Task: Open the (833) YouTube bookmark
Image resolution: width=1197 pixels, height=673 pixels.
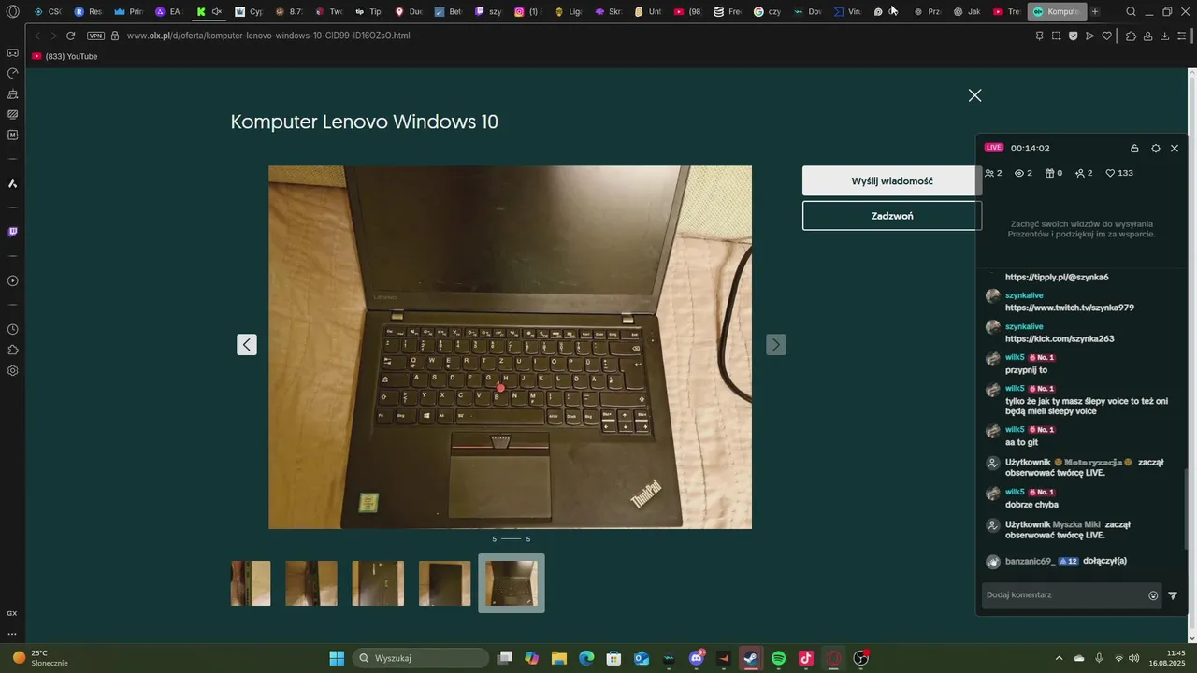Action: click(x=65, y=56)
